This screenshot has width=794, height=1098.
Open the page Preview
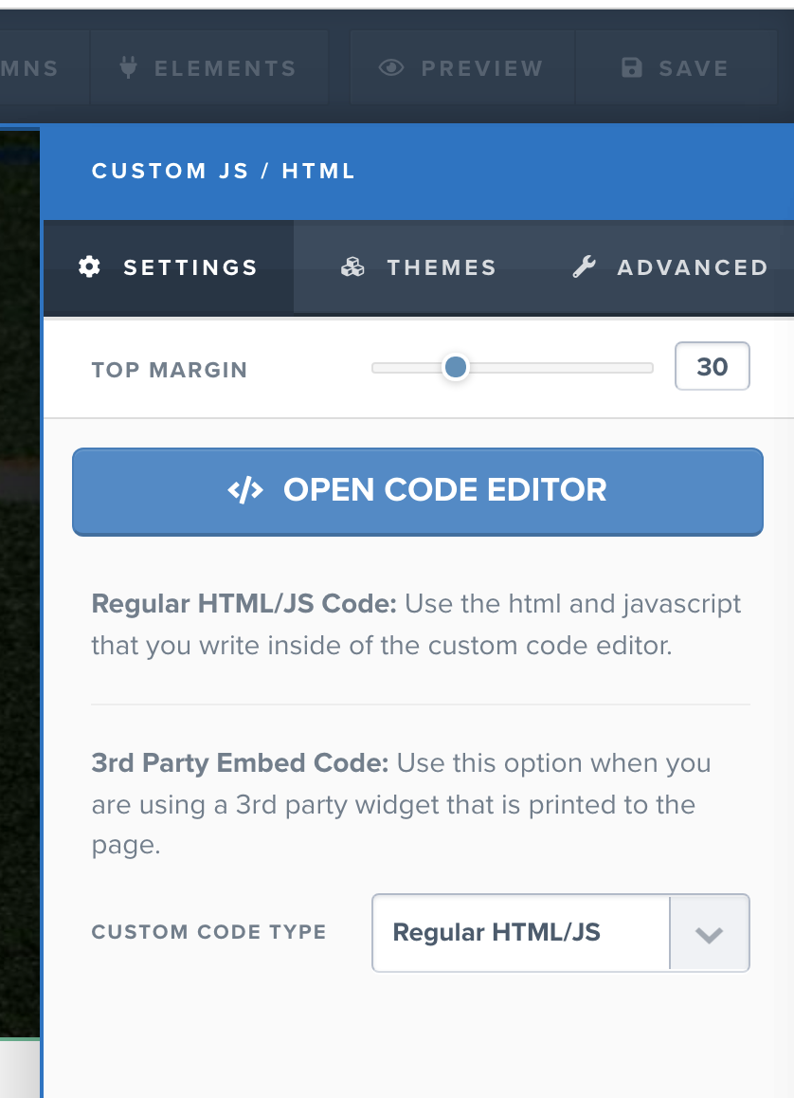pos(482,68)
